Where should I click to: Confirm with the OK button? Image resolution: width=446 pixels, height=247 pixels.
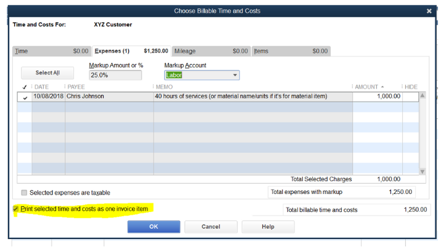click(x=154, y=227)
